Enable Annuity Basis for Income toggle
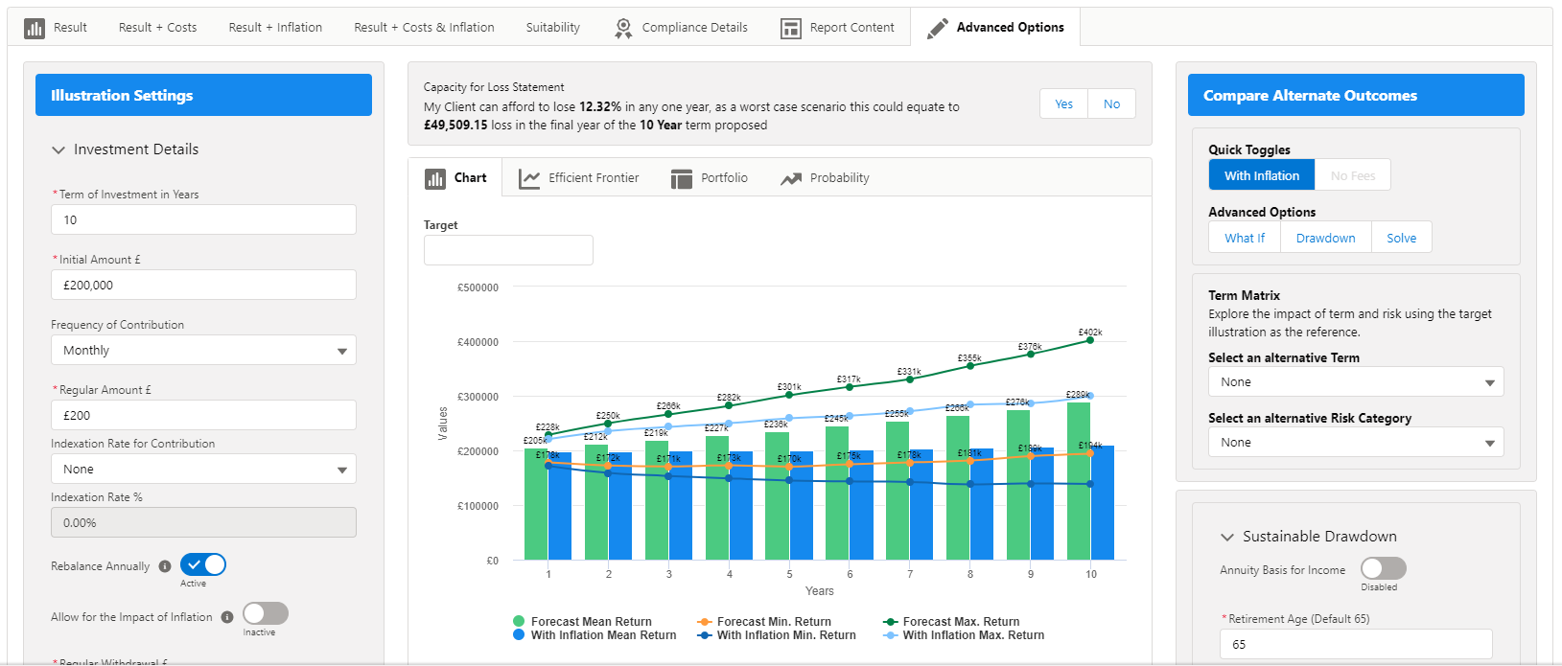 pos(1383,568)
